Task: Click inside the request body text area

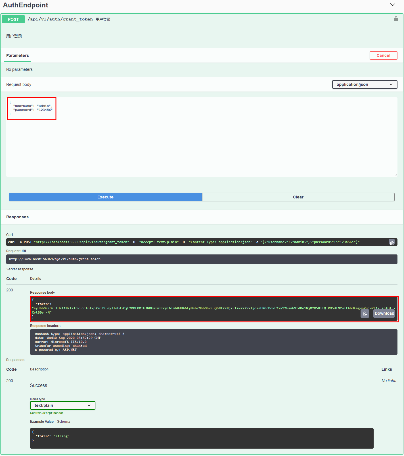Action: [x=202, y=137]
